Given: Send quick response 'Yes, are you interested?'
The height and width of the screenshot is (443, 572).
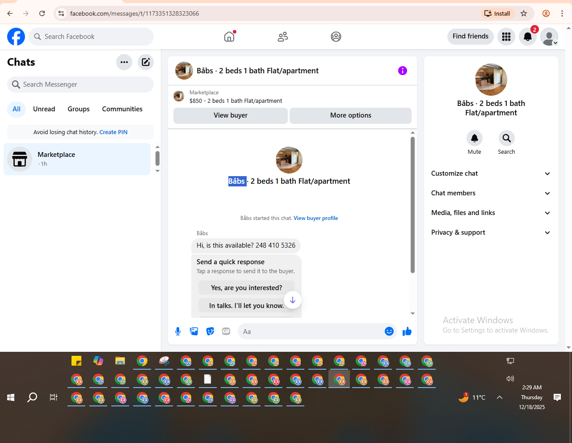Looking at the screenshot, I should pos(247,288).
